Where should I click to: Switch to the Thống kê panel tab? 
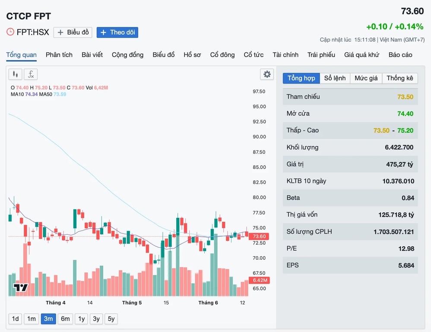(400, 78)
